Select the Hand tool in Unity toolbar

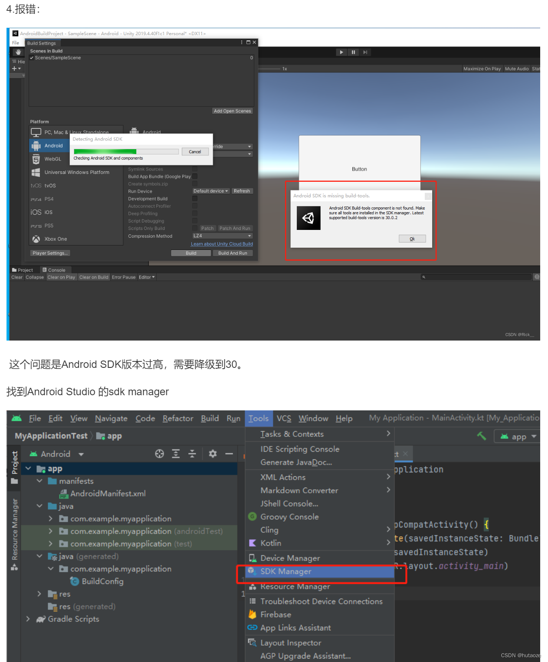click(18, 52)
